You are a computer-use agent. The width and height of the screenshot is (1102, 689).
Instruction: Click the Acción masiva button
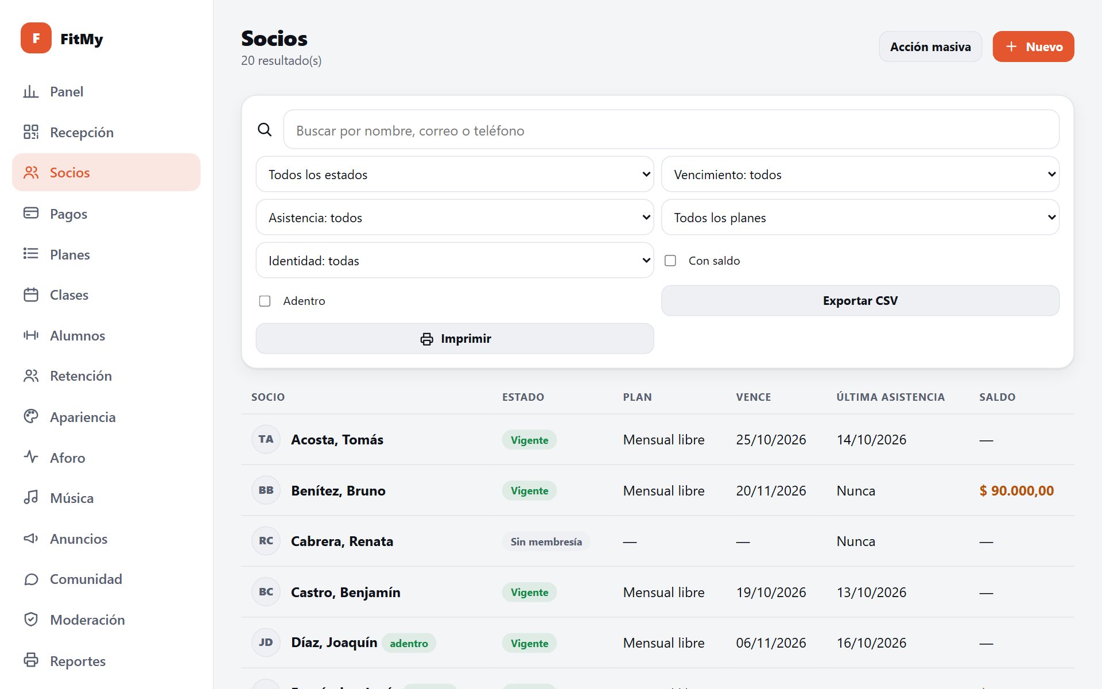pos(930,47)
